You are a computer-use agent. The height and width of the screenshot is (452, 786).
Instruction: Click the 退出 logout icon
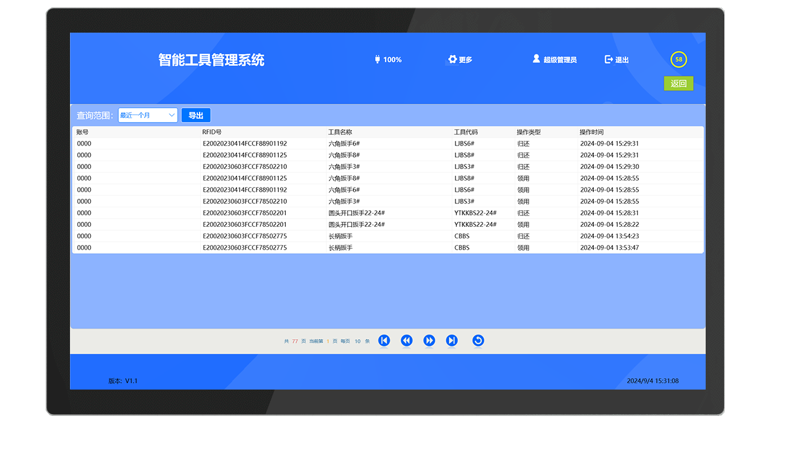(609, 59)
